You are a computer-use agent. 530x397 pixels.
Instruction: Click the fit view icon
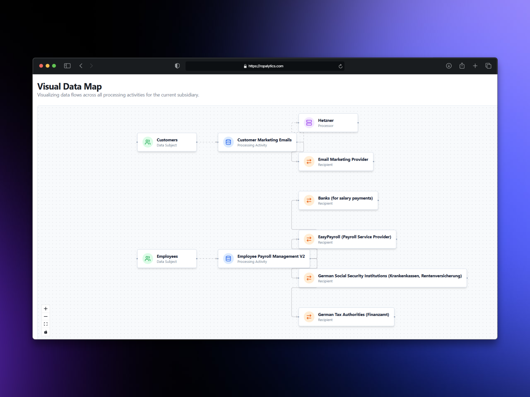click(46, 324)
